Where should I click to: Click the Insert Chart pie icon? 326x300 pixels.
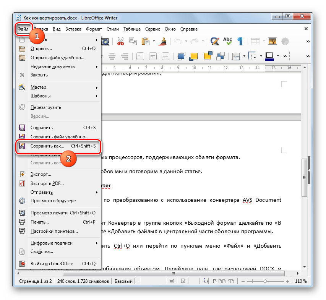tap(285, 41)
